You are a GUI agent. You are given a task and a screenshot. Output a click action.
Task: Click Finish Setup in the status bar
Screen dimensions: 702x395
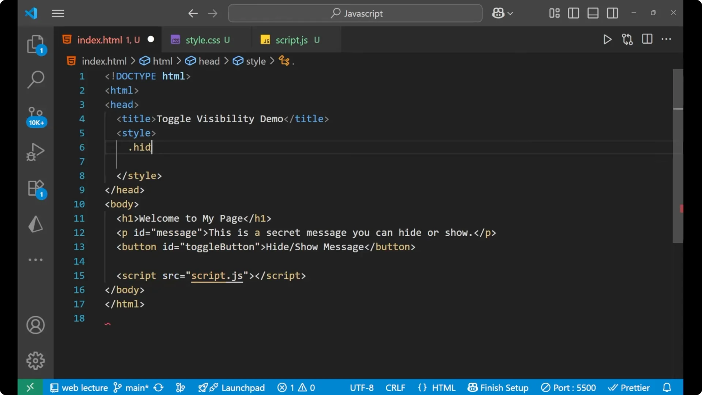tap(498, 387)
